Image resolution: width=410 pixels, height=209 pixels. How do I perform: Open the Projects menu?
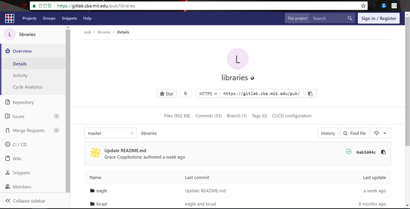tap(29, 18)
